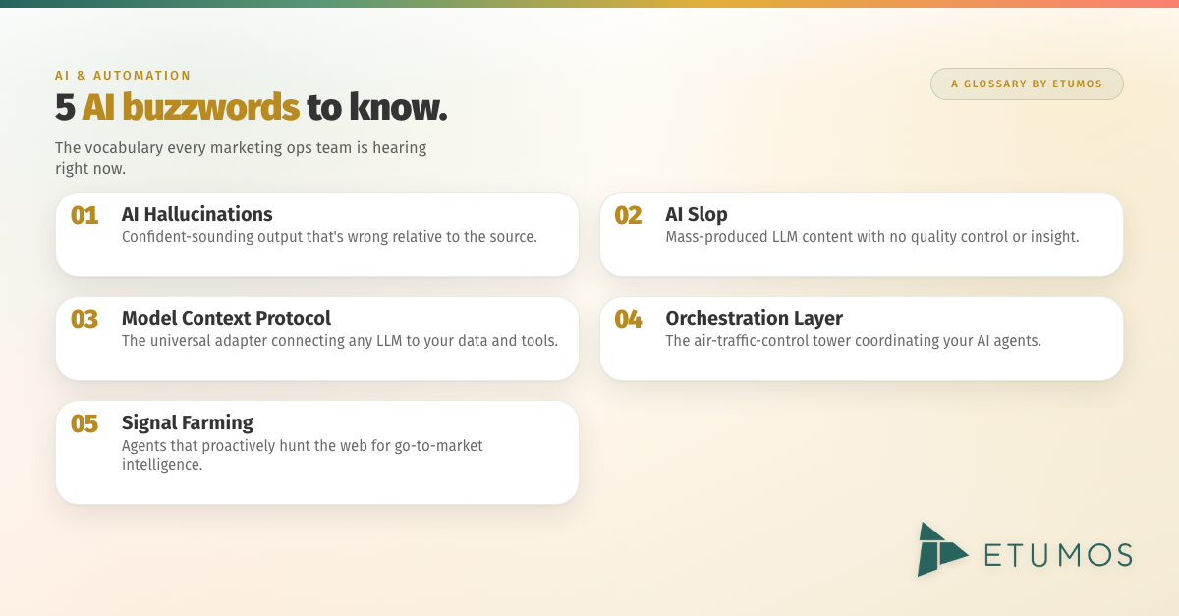Select the 'Orchestration Layer' title
This screenshot has height=616, width=1179.
pyautogui.click(x=754, y=318)
